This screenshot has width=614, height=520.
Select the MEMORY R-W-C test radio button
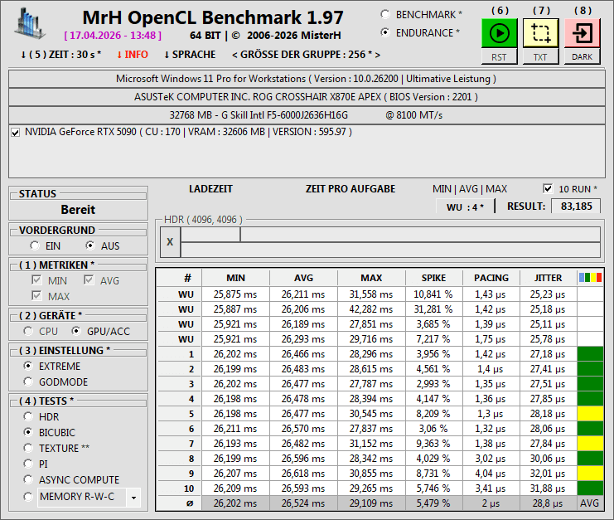[28, 497]
